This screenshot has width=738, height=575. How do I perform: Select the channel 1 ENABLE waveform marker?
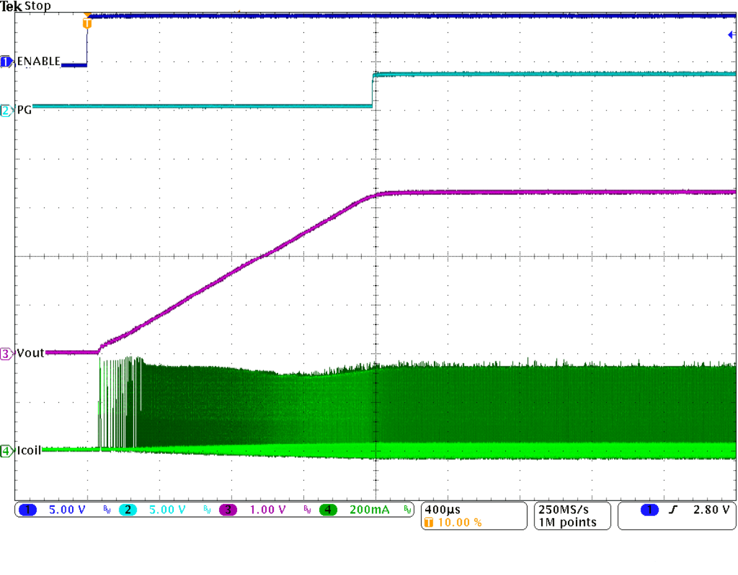pos(6,61)
